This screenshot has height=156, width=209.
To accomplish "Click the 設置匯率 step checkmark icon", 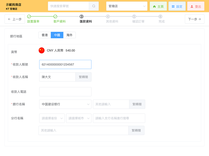I will pos(29,17).
